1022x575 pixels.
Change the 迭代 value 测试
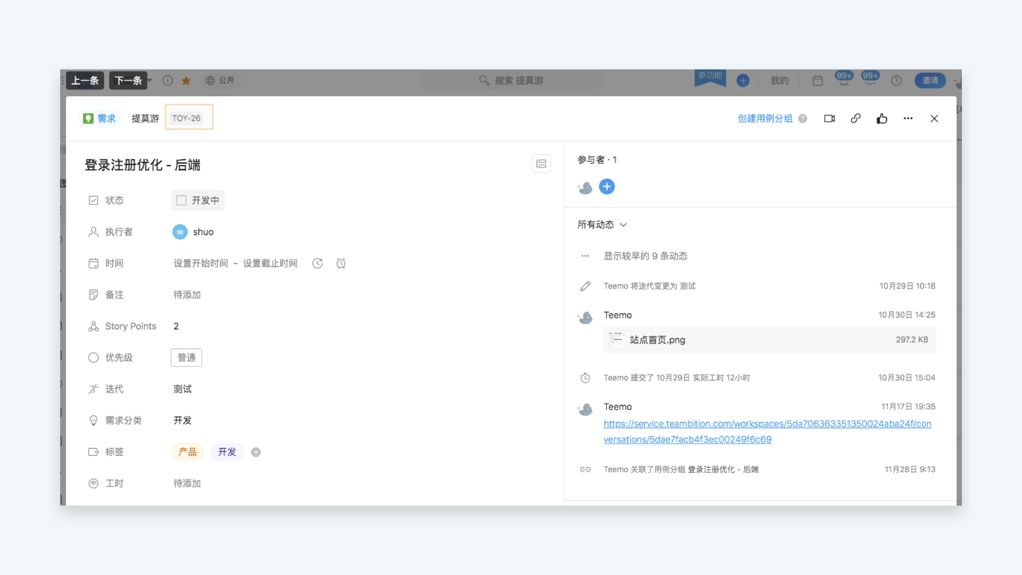click(183, 389)
